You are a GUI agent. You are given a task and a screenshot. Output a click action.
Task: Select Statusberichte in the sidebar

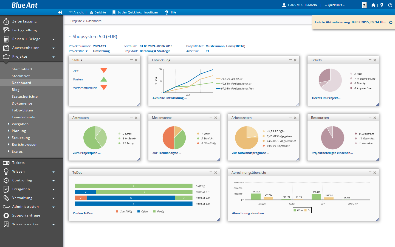click(x=25, y=97)
